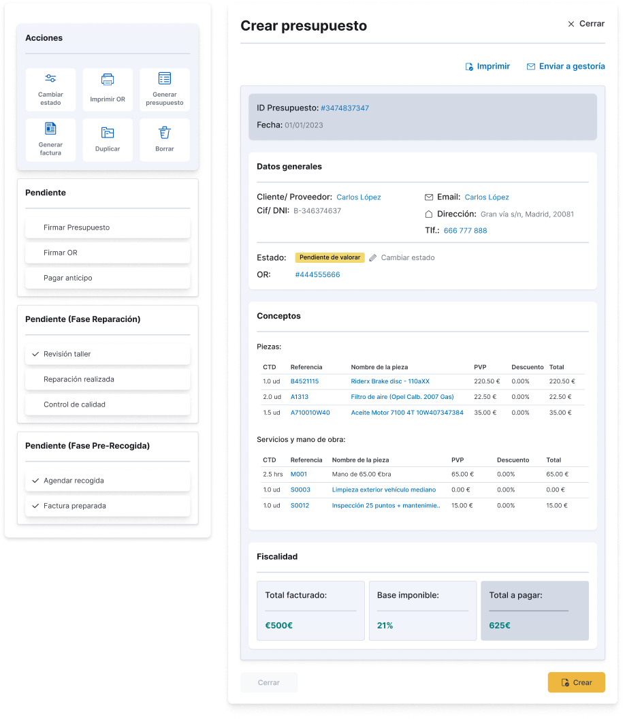Select Firmar Presupuesto pending item
Image resolution: width=625 pixels, height=719 pixels.
[x=108, y=227]
